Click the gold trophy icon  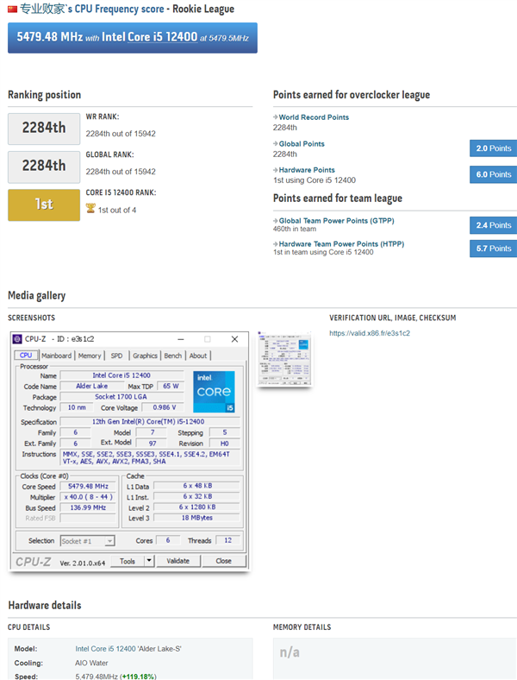[90, 209]
